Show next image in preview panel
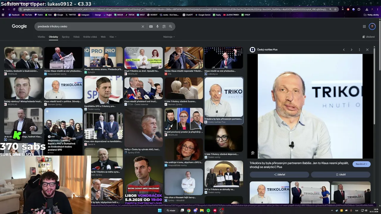The image size is (381, 214). (352, 50)
